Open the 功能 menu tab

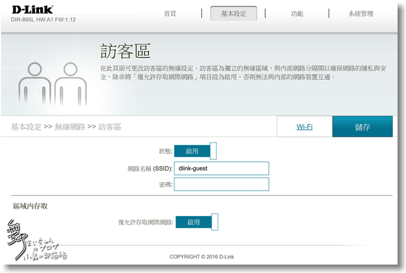(297, 14)
